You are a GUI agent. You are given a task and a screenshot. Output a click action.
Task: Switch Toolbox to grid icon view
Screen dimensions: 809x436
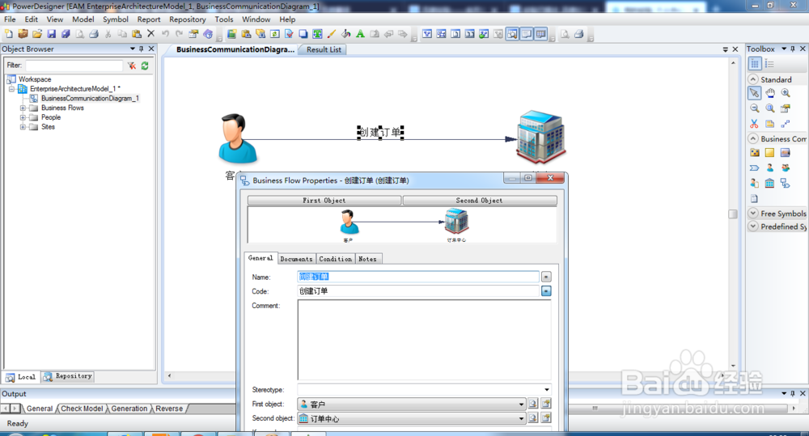click(754, 63)
